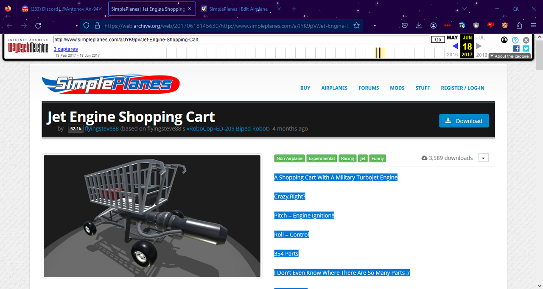
Task: Click the Experimental tag
Action: tap(322, 158)
